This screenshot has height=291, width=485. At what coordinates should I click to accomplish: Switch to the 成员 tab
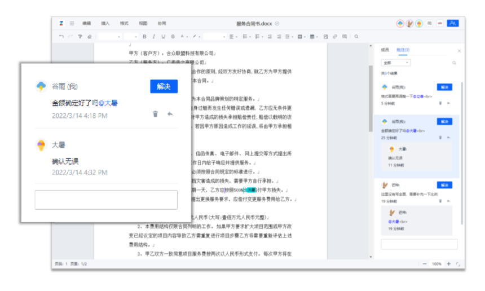tap(385, 50)
